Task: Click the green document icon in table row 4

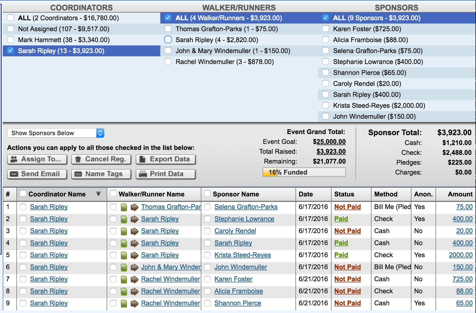Action: tap(124, 244)
